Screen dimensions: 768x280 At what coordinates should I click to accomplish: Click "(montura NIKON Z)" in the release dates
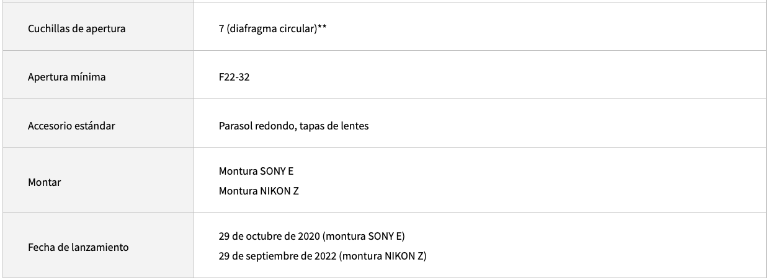tap(383, 256)
